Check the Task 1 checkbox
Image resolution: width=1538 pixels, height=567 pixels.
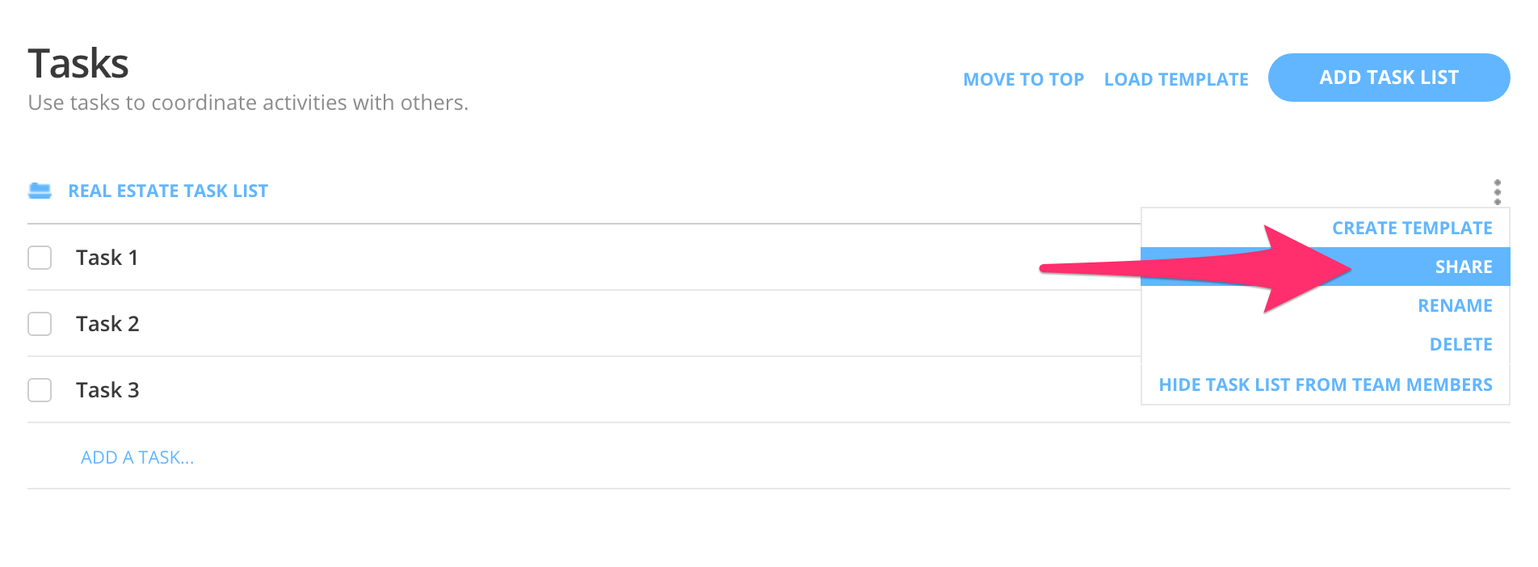tap(40, 258)
